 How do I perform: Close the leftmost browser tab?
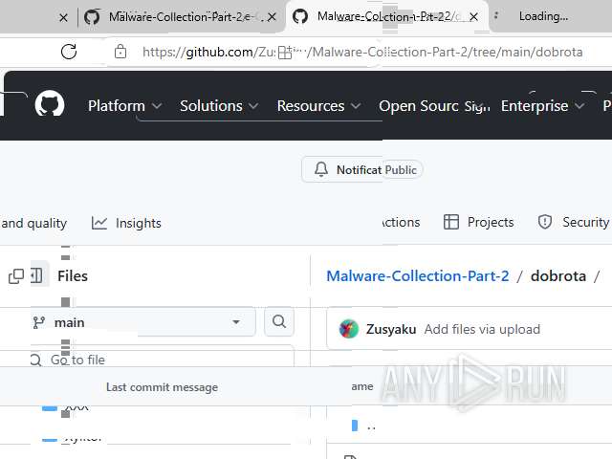coord(64,17)
